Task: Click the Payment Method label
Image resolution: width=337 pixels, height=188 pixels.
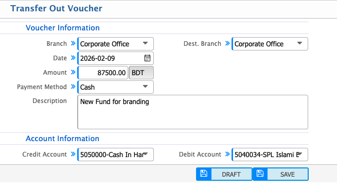Action: [x=42, y=87]
